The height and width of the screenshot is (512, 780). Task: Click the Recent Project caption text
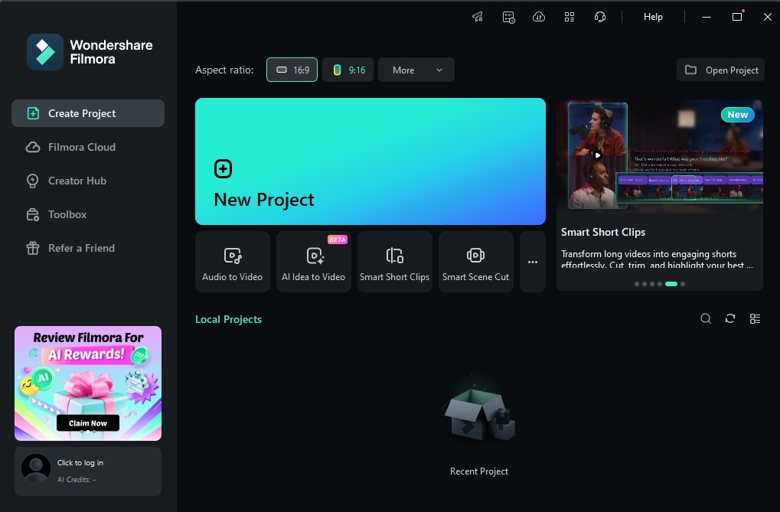tap(479, 471)
